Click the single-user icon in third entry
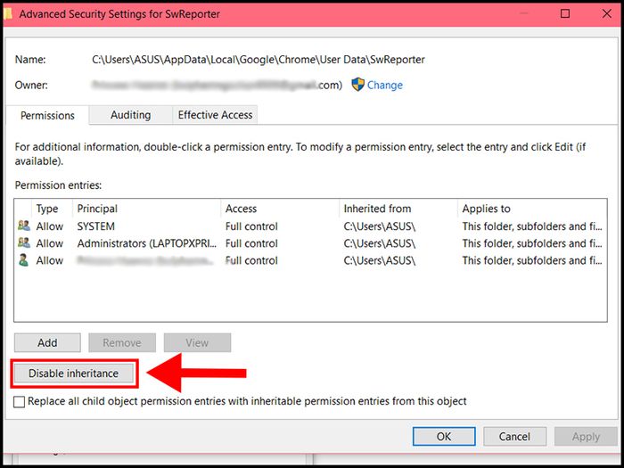The height and width of the screenshot is (468, 624). click(24, 260)
